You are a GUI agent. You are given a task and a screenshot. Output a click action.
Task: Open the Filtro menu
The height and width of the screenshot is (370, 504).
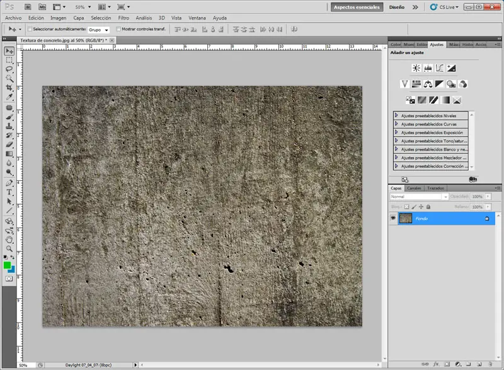123,18
